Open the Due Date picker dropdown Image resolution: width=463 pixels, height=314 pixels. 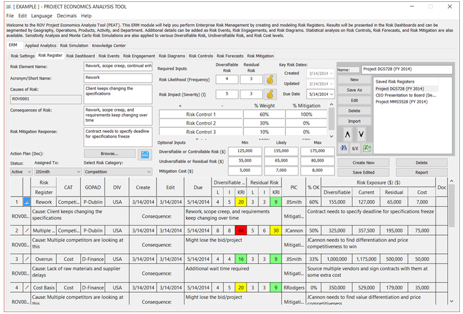pyautogui.click(x=332, y=94)
